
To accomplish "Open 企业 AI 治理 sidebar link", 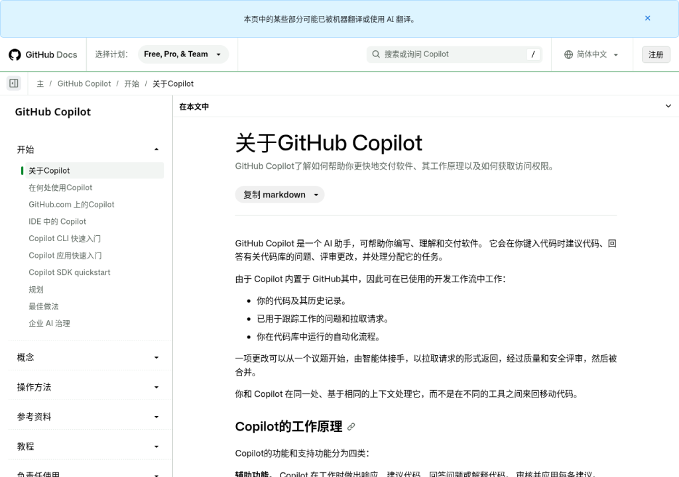I will click(x=49, y=323).
